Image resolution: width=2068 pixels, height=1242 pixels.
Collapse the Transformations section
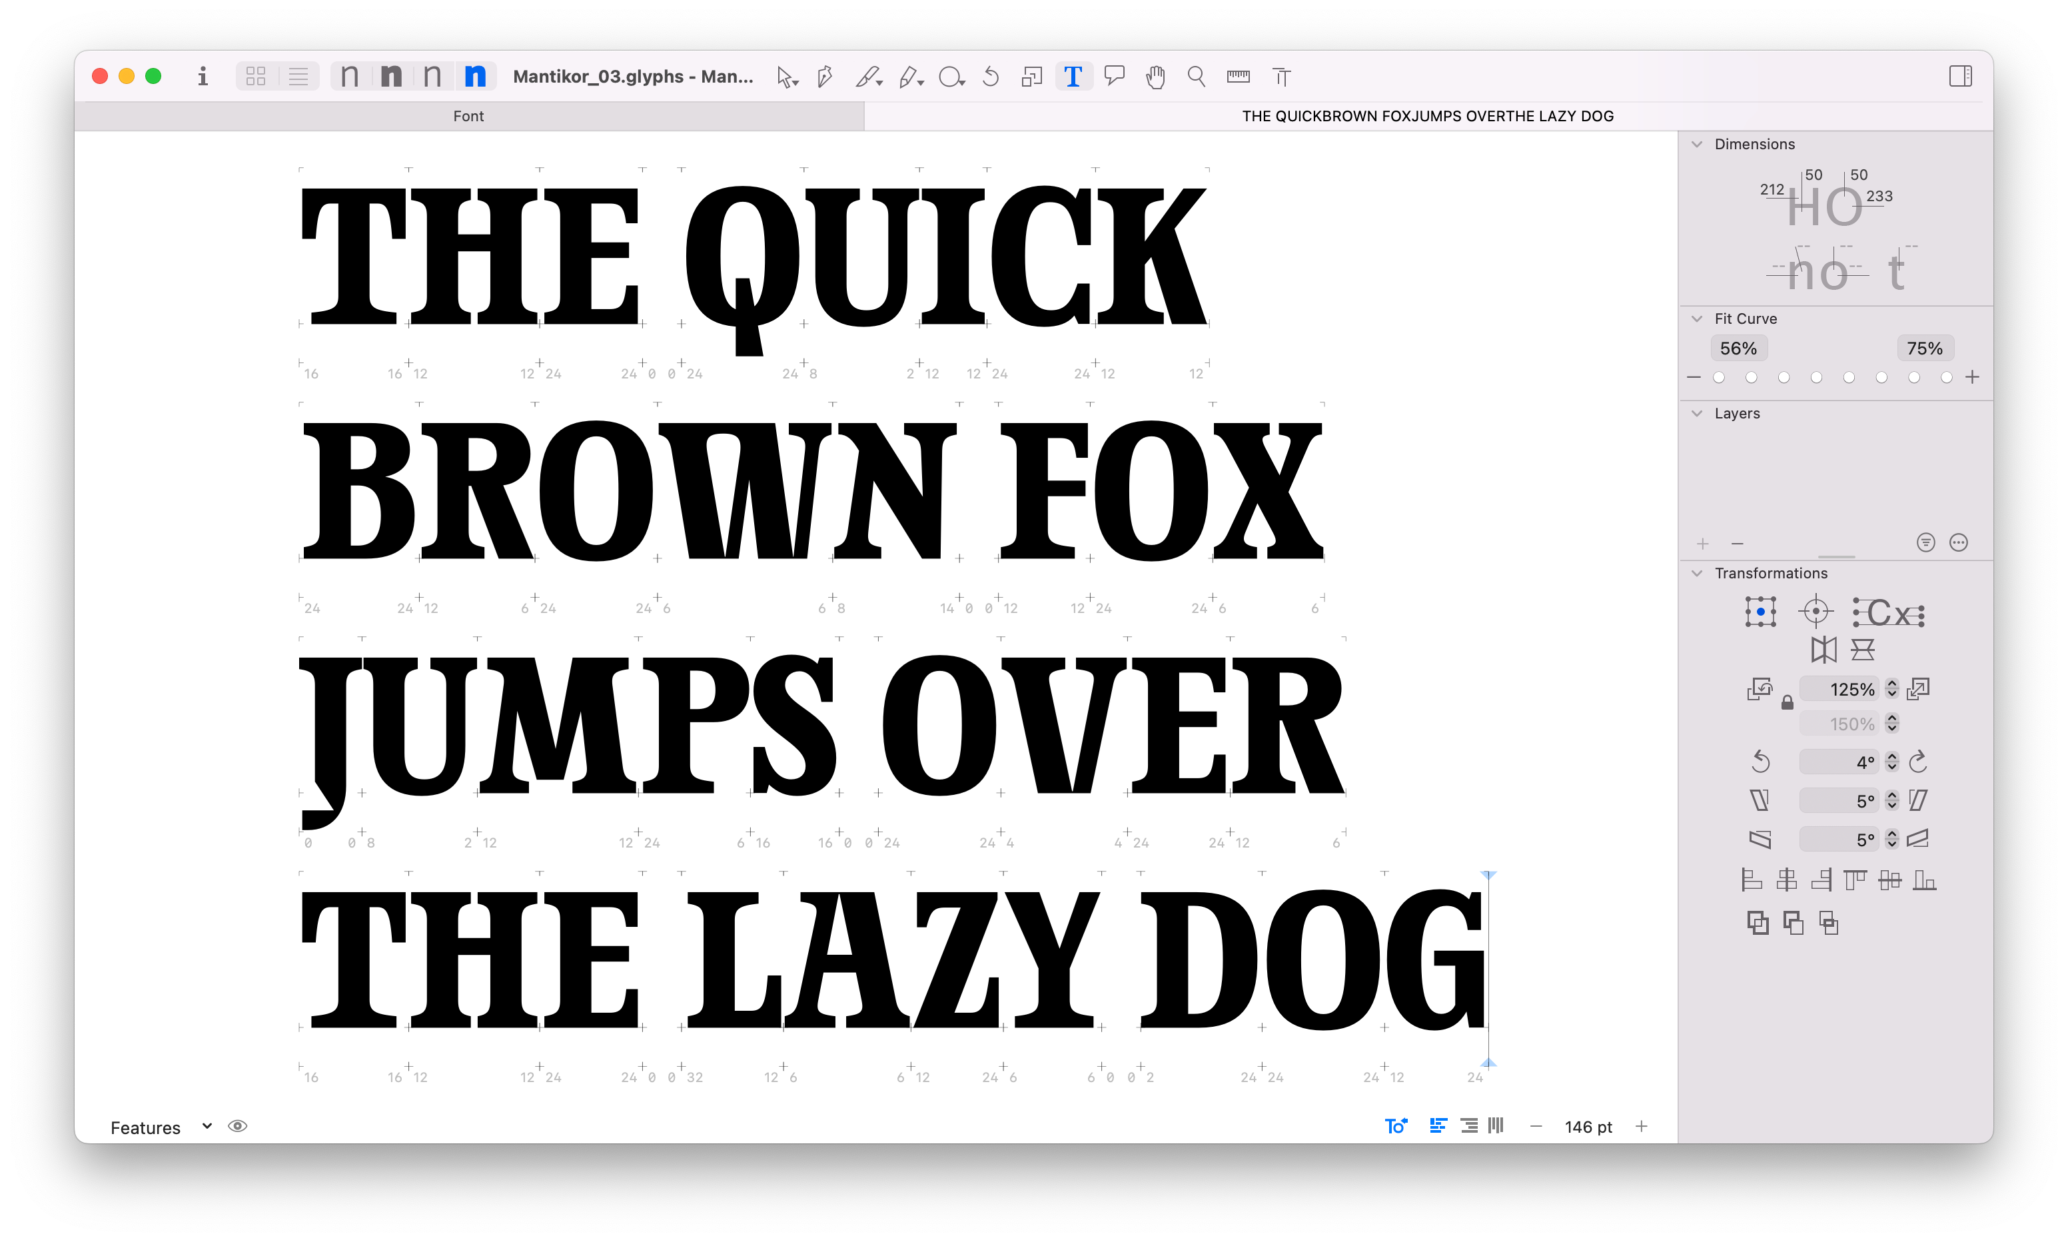pos(1698,573)
